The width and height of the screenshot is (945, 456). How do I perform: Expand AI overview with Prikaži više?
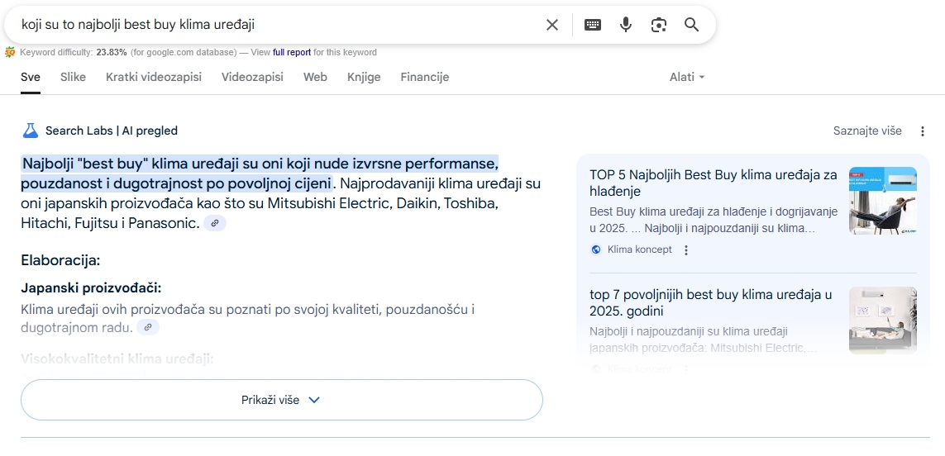coord(281,400)
